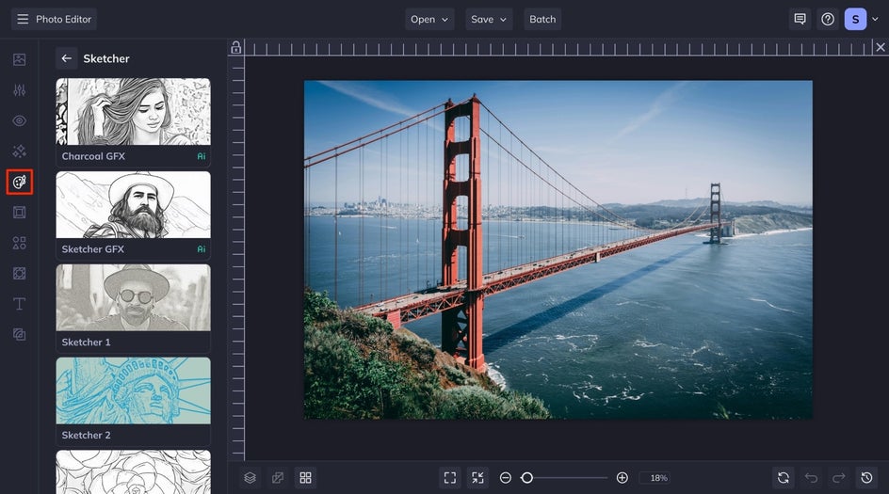
Task: Open the Text tool sidebar icon
Action: (x=19, y=304)
